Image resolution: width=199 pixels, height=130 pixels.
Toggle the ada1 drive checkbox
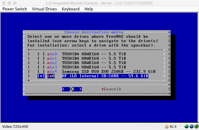click(41, 58)
